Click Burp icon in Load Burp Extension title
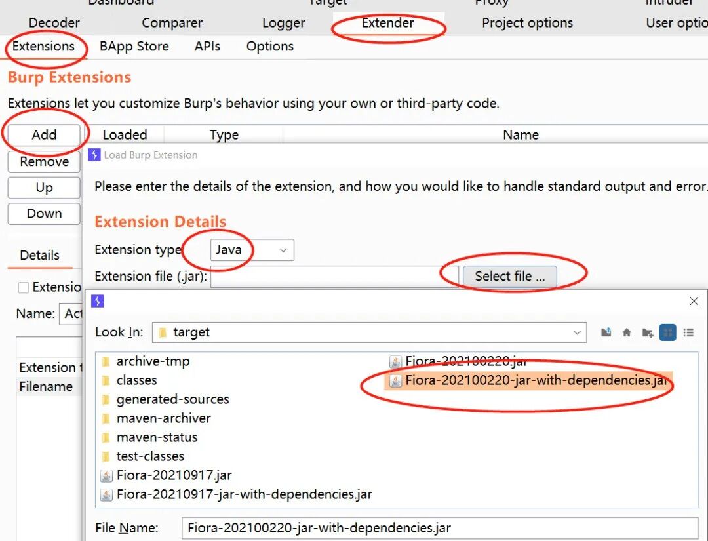Screen dimensions: 708x541 click(94, 155)
